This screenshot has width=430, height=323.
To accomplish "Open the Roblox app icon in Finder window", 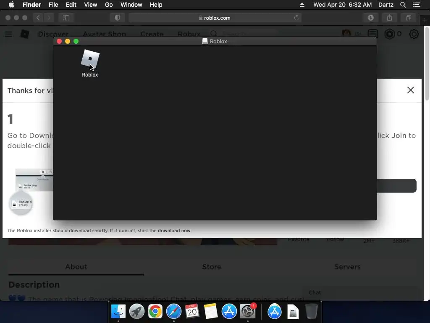I will (90, 59).
